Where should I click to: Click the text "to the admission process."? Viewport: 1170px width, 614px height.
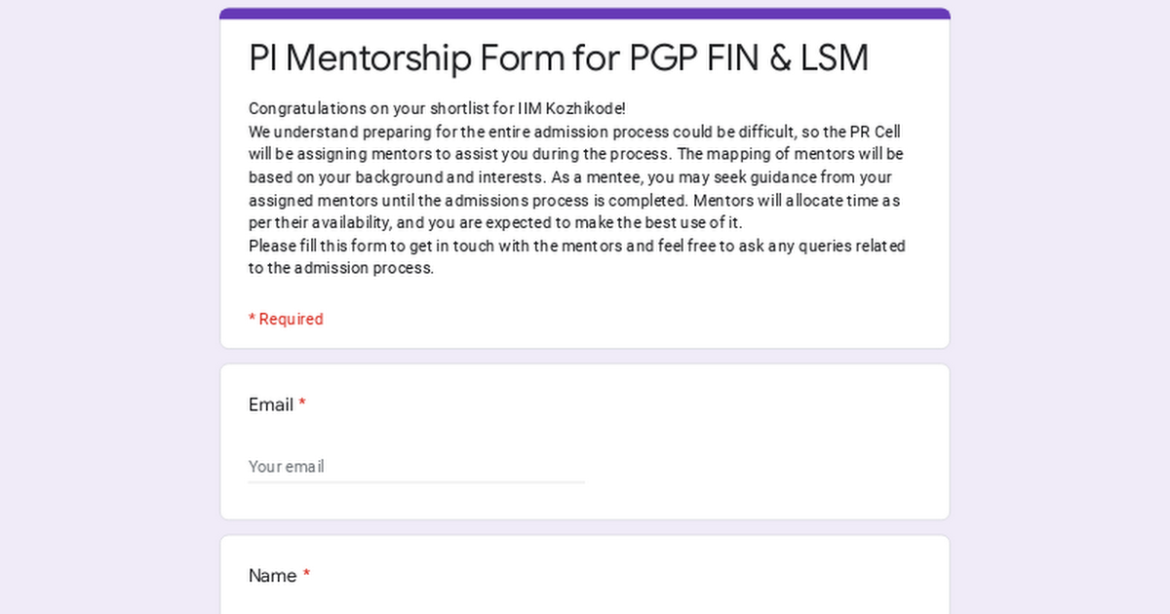(x=340, y=268)
